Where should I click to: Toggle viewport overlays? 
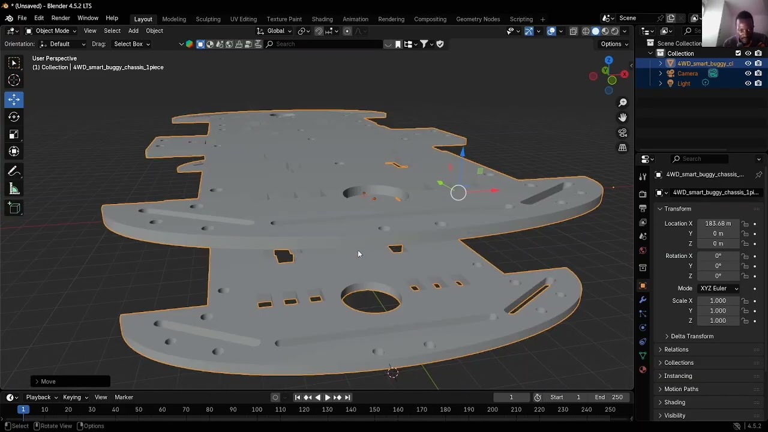[x=551, y=31]
